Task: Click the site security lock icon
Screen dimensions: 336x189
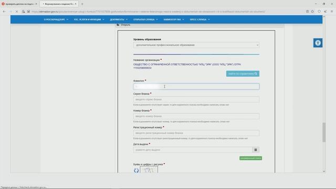Action: tap(23, 12)
